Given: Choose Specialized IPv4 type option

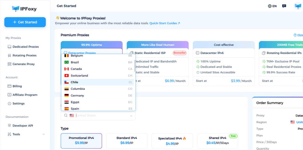Looking at the screenshot, I should coord(172,141).
